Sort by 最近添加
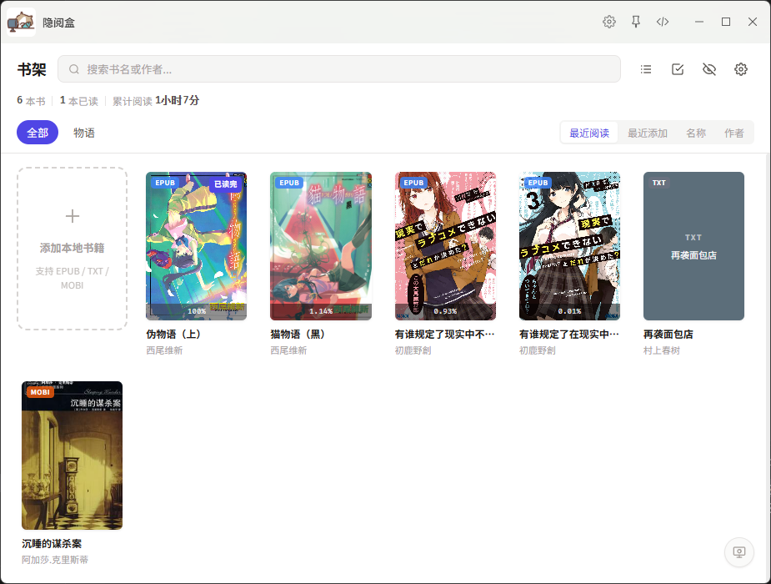The width and height of the screenshot is (771, 584). click(x=647, y=133)
